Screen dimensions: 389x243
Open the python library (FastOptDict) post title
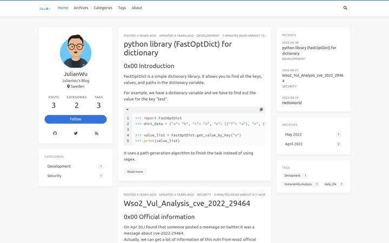pos(178,49)
